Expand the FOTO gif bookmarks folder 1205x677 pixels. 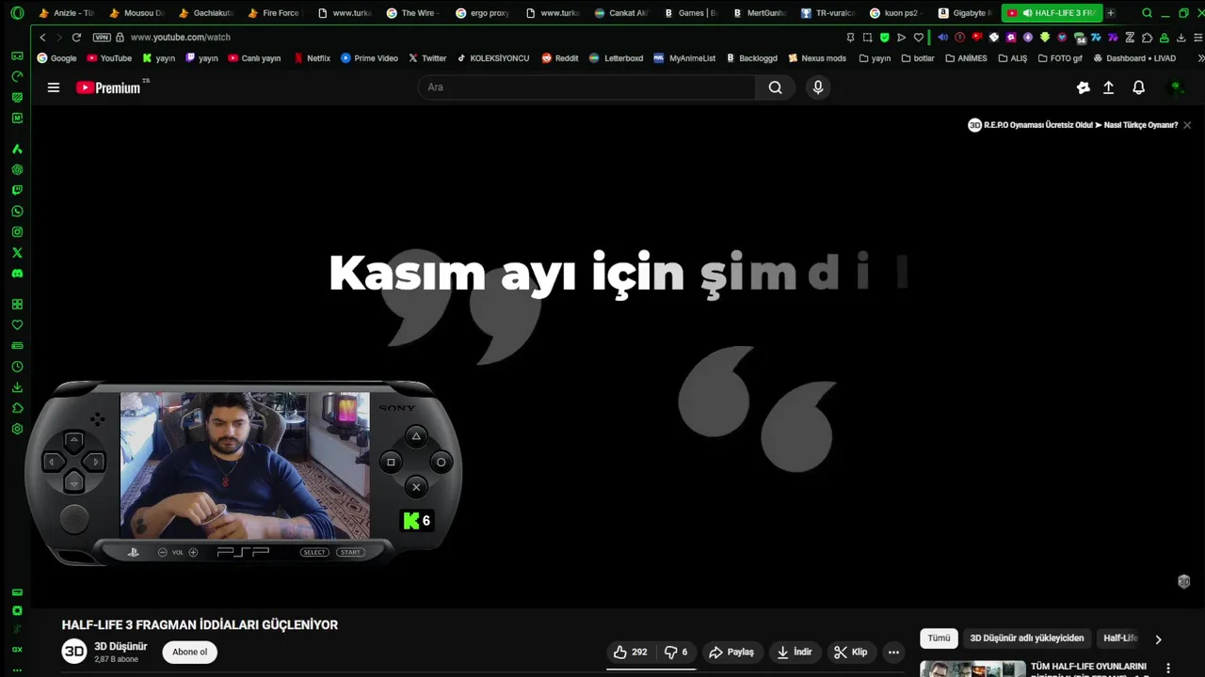click(x=1060, y=58)
